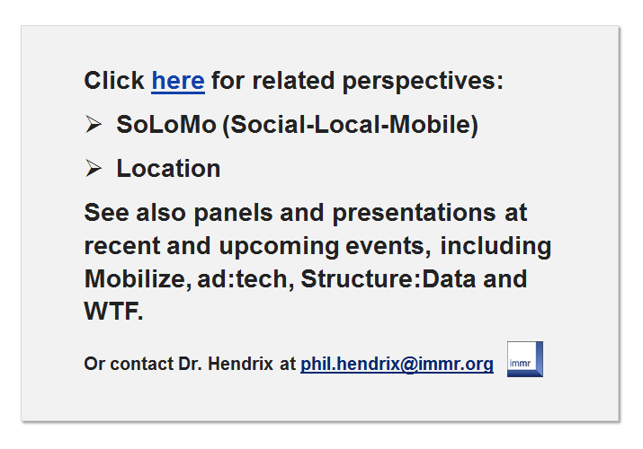Viewport: 643px width, 449px height.
Task: Click the "for related perspectives:" text
Action: tap(357, 81)
